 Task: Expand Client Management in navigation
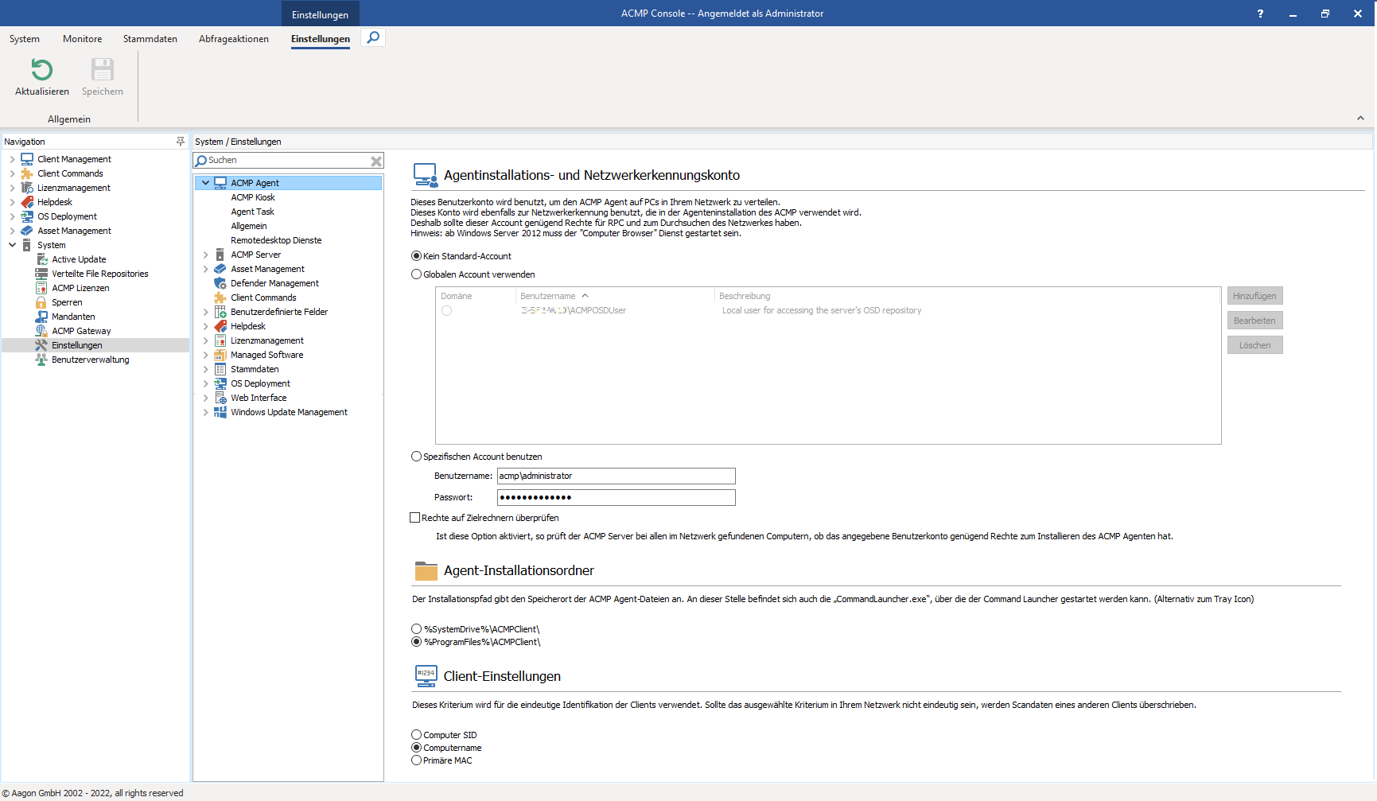pos(12,159)
